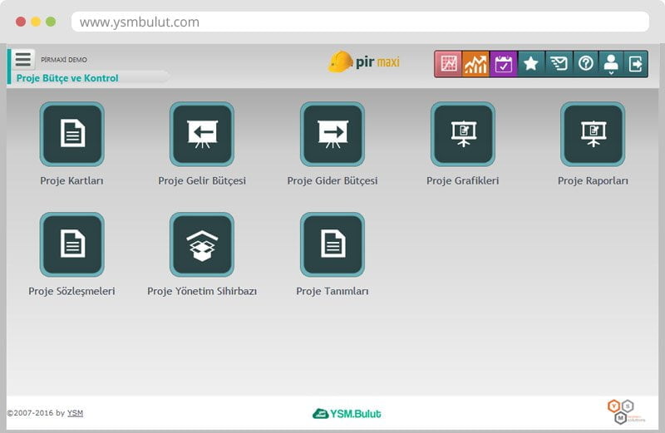Open messages via the envelope icon

coord(558,64)
